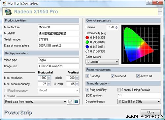165x120 pixels.
Task: Click the save-to-disk icon next to options dropdown
Action: pyautogui.click(x=70, y=102)
